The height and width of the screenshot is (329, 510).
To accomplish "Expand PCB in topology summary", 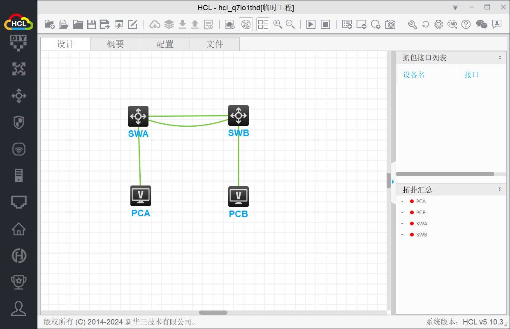I will (x=402, y=213).
